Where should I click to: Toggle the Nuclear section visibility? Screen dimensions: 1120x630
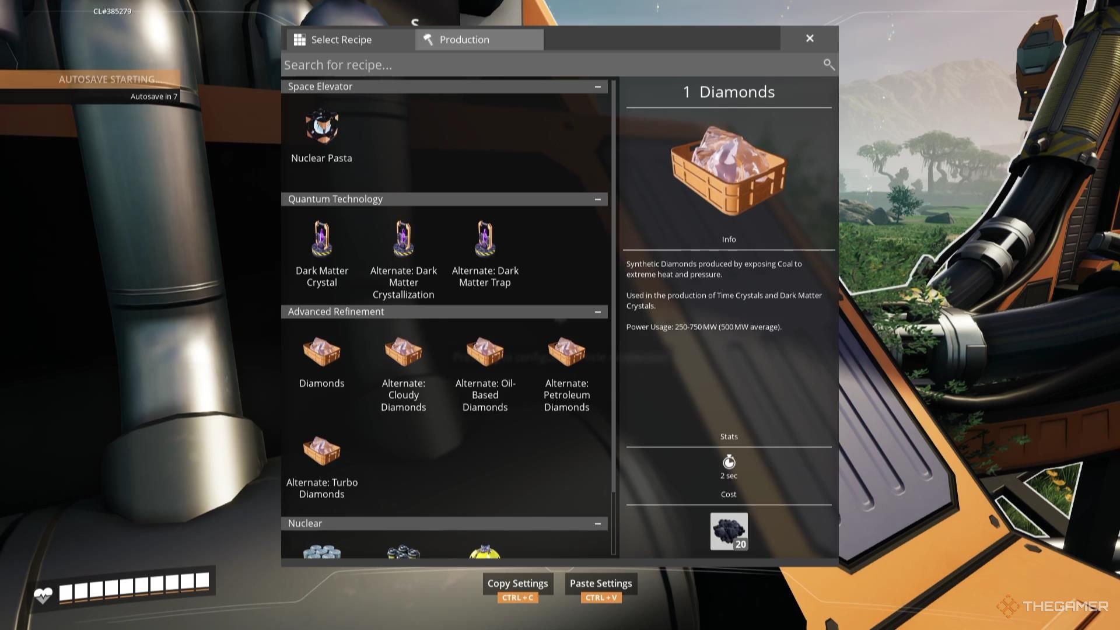pyautogui.click(x=598, y=523)
